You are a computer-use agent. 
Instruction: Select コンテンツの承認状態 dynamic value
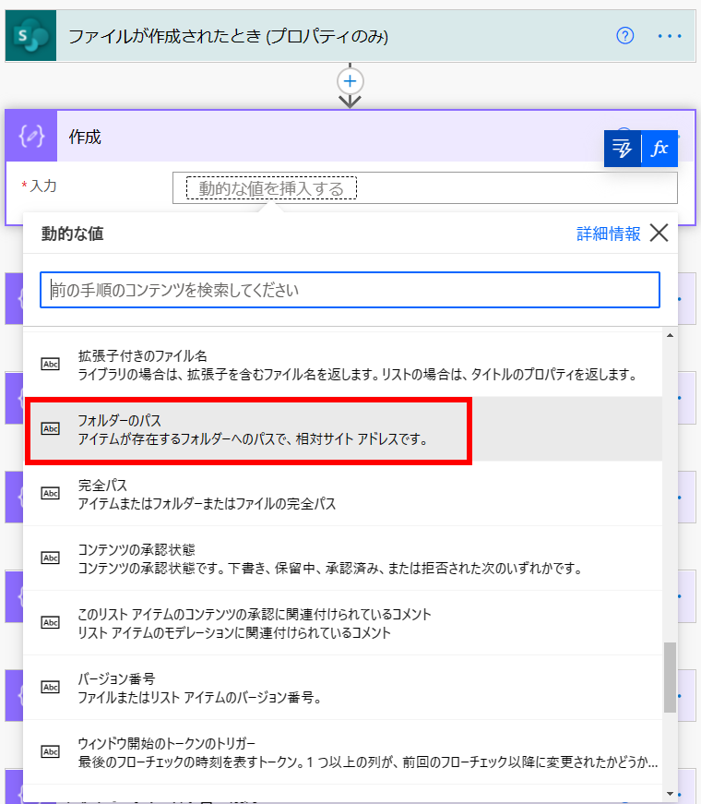click(342, 558)
